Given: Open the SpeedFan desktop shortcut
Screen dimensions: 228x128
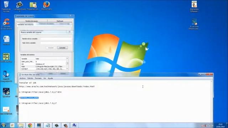Looking at the screenshot, I should tap(6, 92).
